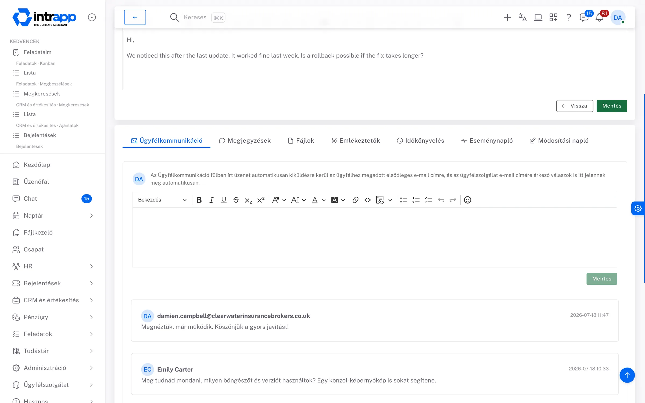The height and width of the screenshot is (403, 645).
Task: Insert a numbered list
Action: pos(416,200)
